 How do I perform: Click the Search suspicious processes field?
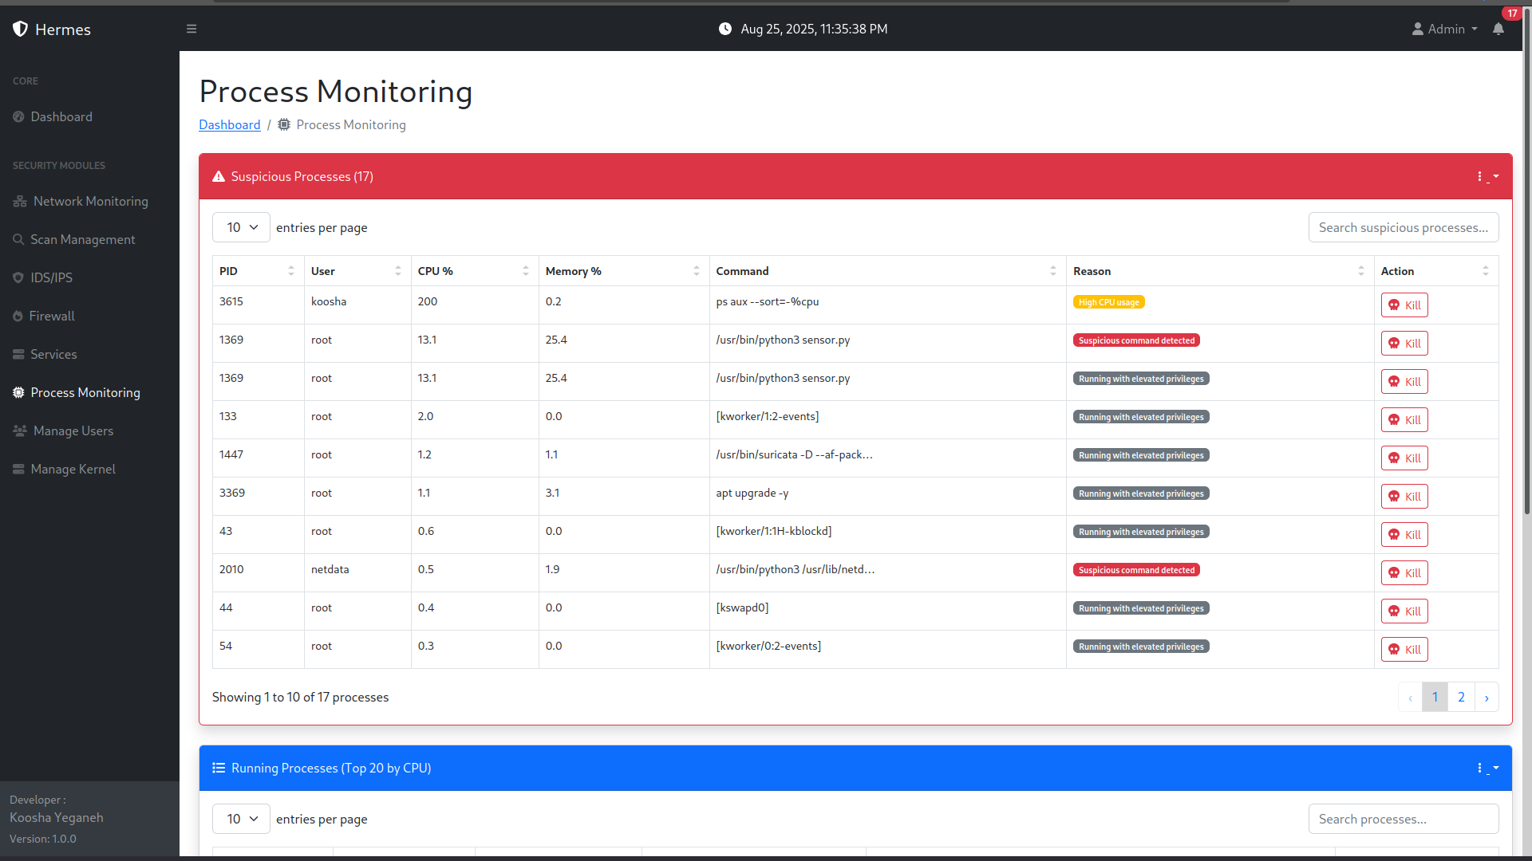tap(1403, 227)
